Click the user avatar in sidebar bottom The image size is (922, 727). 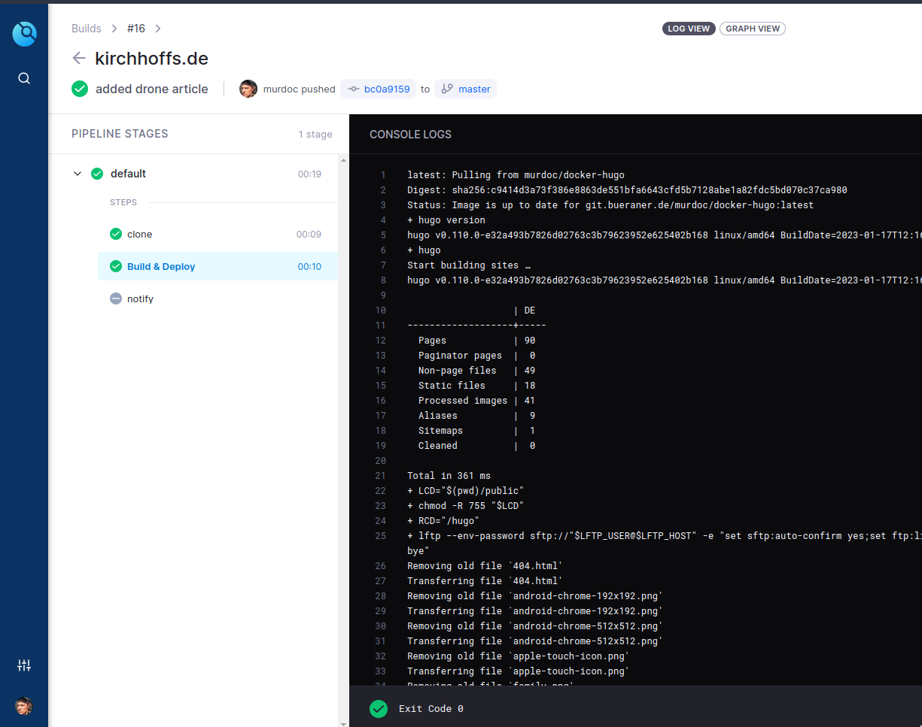tap(24, 706)
